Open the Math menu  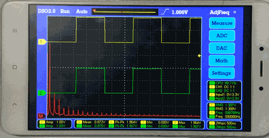(222, 61)
